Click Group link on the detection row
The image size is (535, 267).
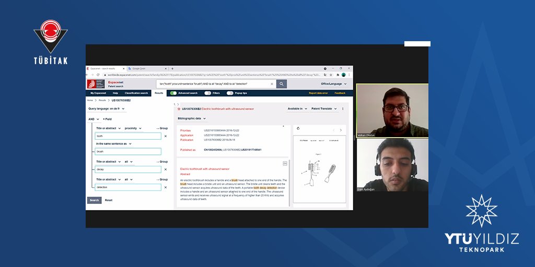[162, 179]
